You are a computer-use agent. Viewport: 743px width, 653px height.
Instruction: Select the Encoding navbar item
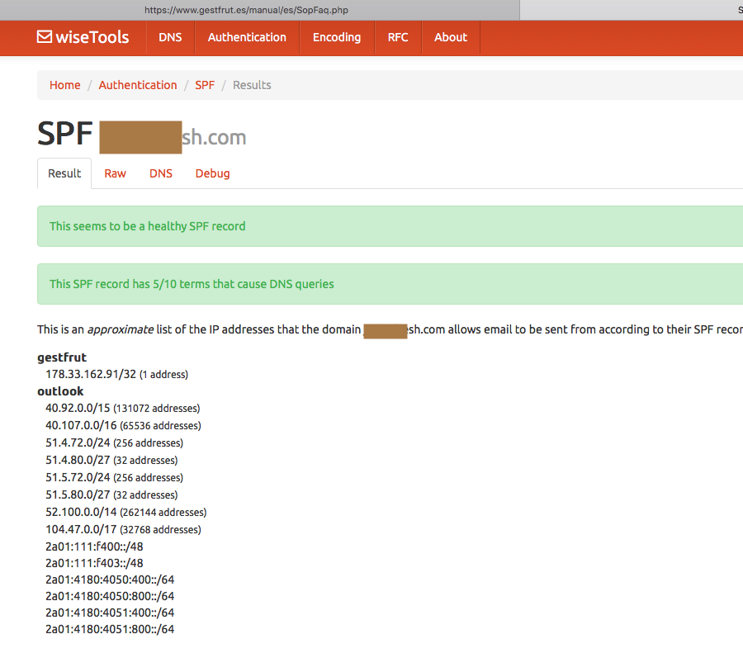point(336,37)
